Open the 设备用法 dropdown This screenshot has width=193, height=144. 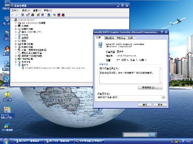163,97
